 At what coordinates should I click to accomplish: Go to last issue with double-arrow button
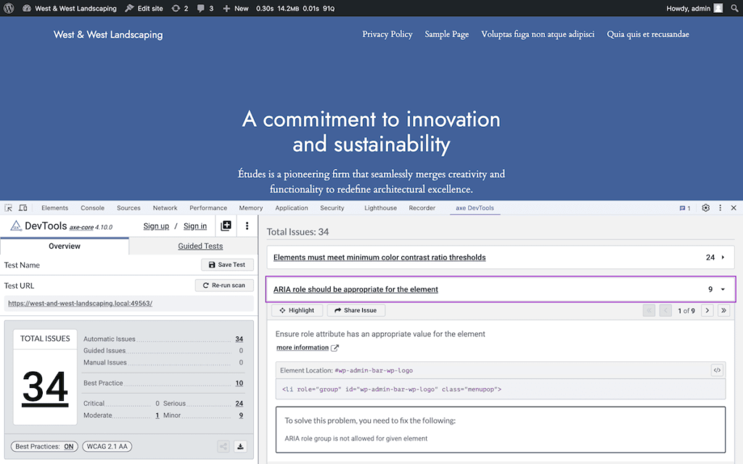click(723, 310)
